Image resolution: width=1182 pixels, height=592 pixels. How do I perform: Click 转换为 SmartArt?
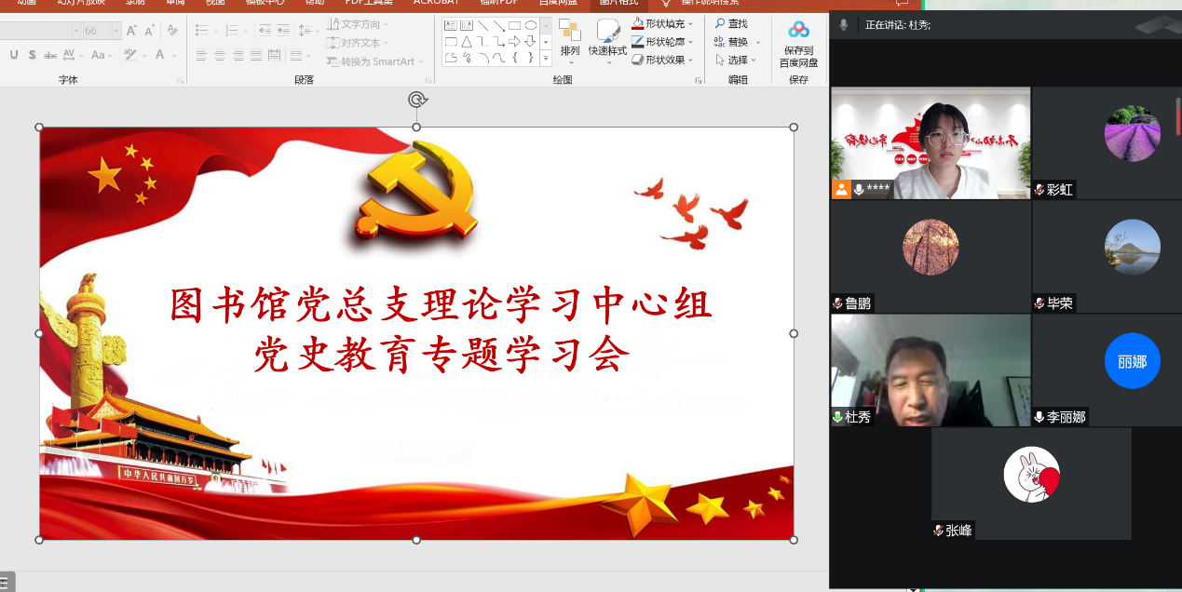tap(374, 61)
